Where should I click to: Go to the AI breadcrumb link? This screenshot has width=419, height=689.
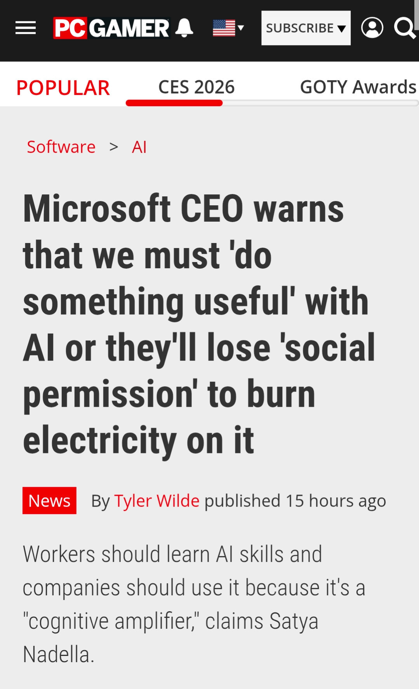click(139, 147)
